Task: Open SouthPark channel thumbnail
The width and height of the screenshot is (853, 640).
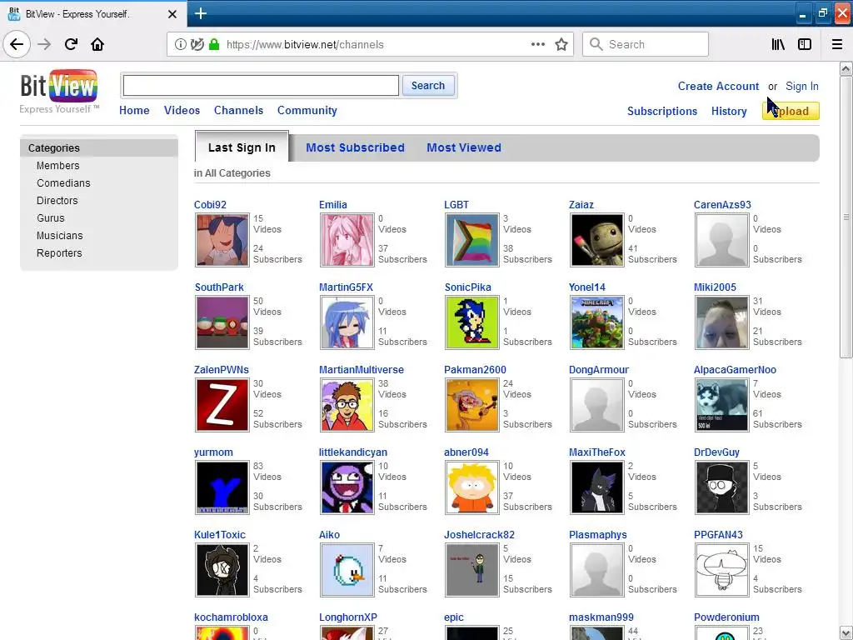Action: (x=222, y=322)
